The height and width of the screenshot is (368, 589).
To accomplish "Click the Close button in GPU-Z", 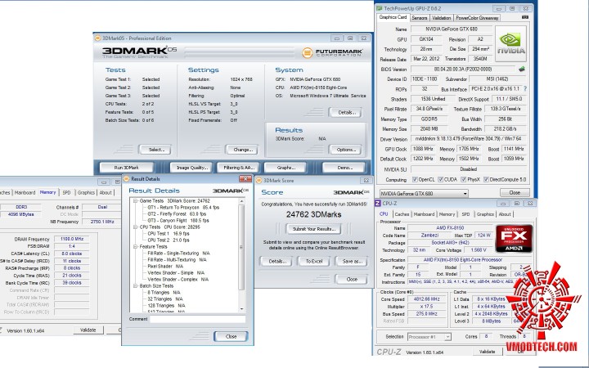I will tap(515, 193).
